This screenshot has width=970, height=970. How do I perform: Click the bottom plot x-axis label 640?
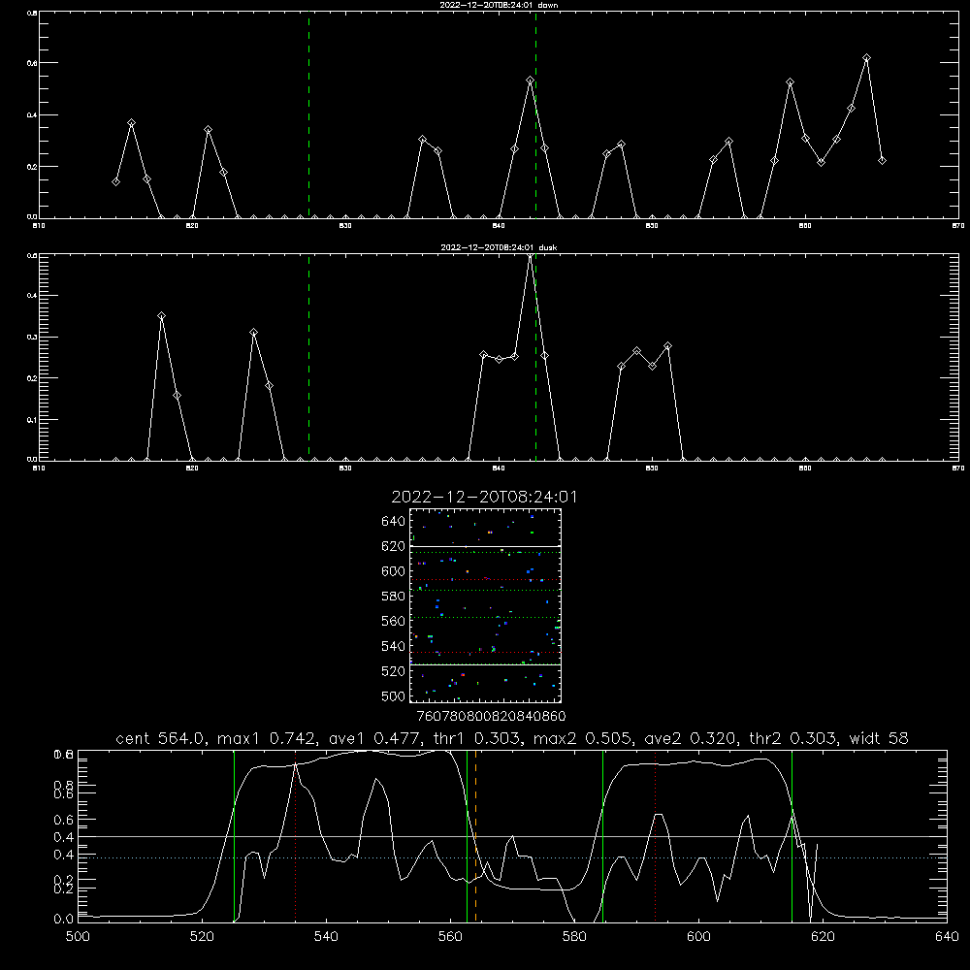pos(947,937)
